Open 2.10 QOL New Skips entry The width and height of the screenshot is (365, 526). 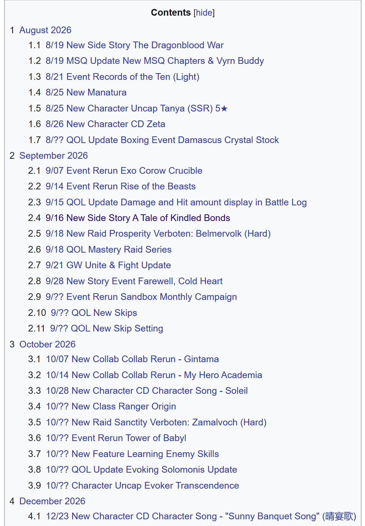pyautogui.click(x=94, y=313)
